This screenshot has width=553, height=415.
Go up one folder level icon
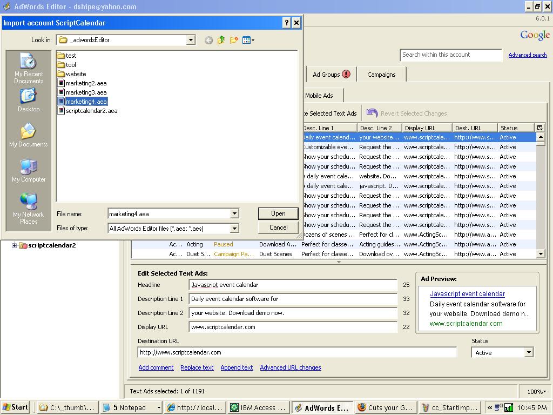(x=221, y=40)
